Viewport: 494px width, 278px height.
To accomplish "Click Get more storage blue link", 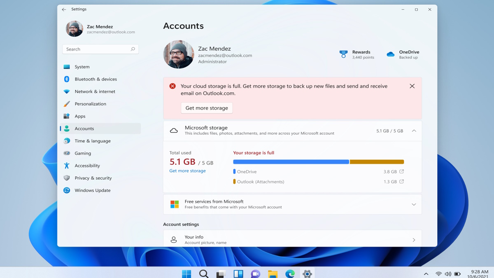I will click(187, 171).
